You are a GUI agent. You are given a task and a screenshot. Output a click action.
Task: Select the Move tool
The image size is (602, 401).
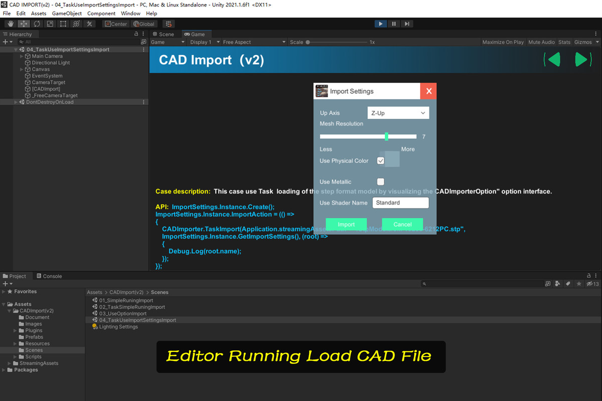coord(24,24)
